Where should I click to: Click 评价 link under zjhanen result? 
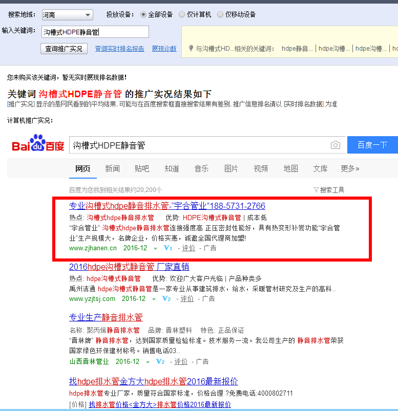pyautogui.click(x=188, y=248)
